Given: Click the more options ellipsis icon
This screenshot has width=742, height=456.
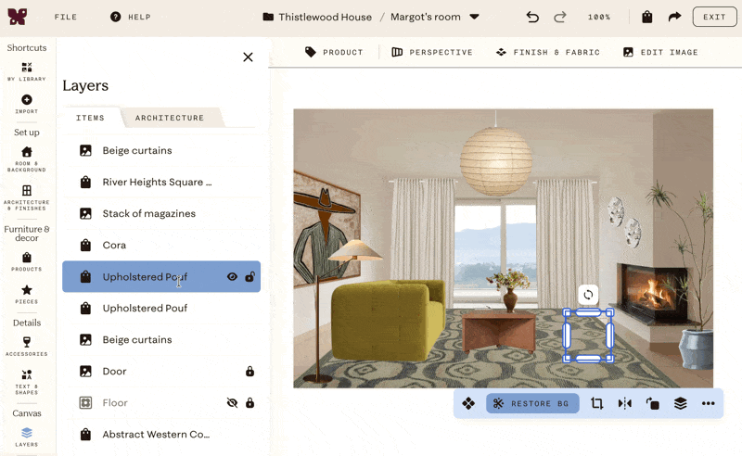Looking at the screenshot, I should coord(708,403).
